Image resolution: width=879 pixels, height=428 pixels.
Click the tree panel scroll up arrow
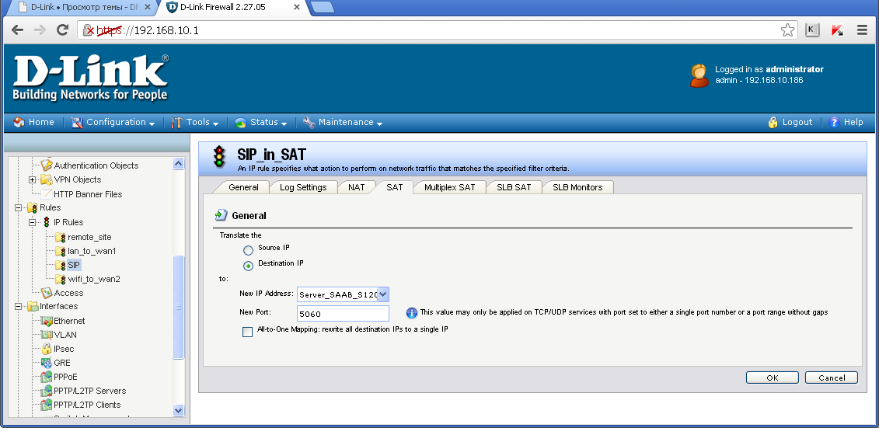pyautogui.click(x=179, y=164)
